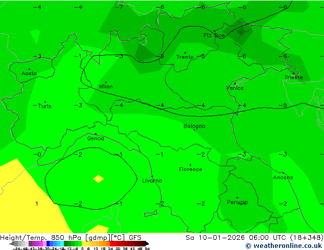
Task: Click the Livorno city label
Action: click(x=152, y=181)
